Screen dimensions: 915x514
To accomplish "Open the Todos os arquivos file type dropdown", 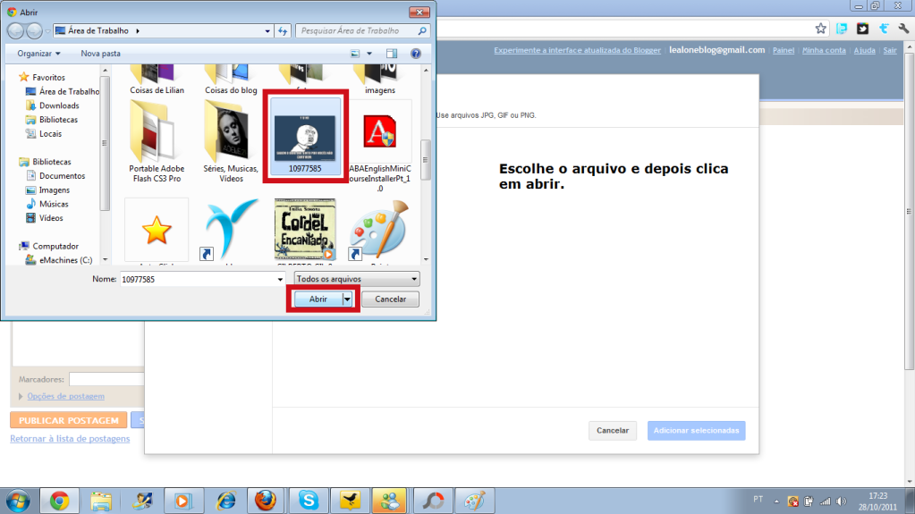I will click(x=357, y=279).
